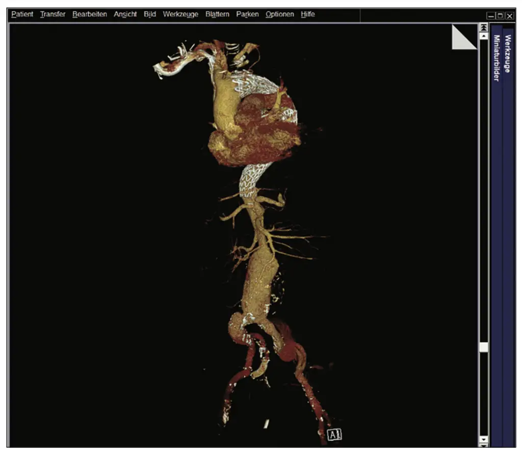Maximize the viewer window
Screen dimensions: 522x453
pyautogui.click(x=500, y=16)
